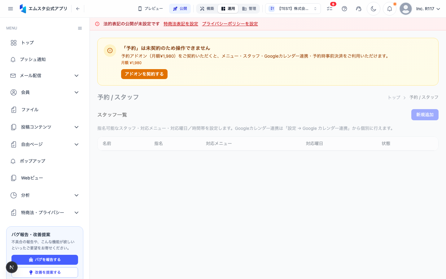Click the 新規追加 button
The height and width of the screenshot is (279, 446).
coord(425,115)
